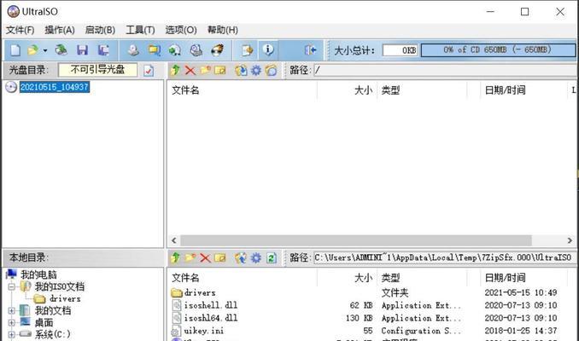Image resolution: width=579 pixels, height=341 pixels.
Task: Click the add-to-image icon in local pane toolbar
Action: (x=241, y=257)
